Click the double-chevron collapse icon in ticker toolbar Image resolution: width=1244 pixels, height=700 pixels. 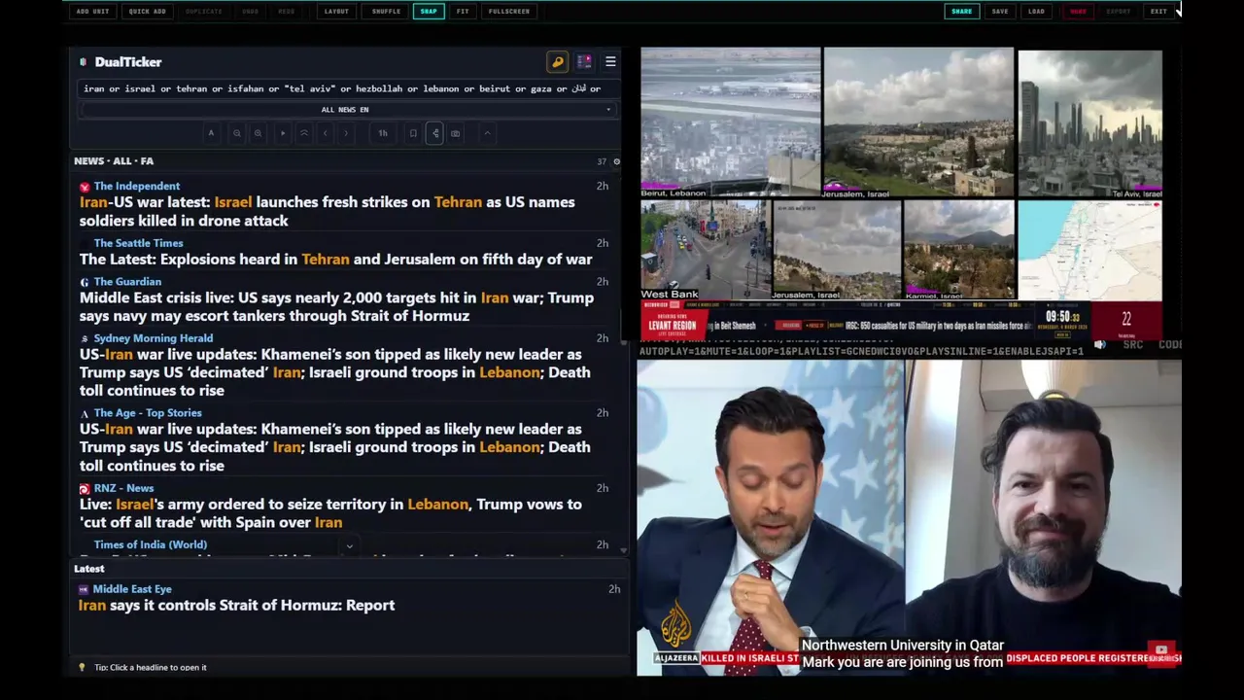[x=304, y=133]
